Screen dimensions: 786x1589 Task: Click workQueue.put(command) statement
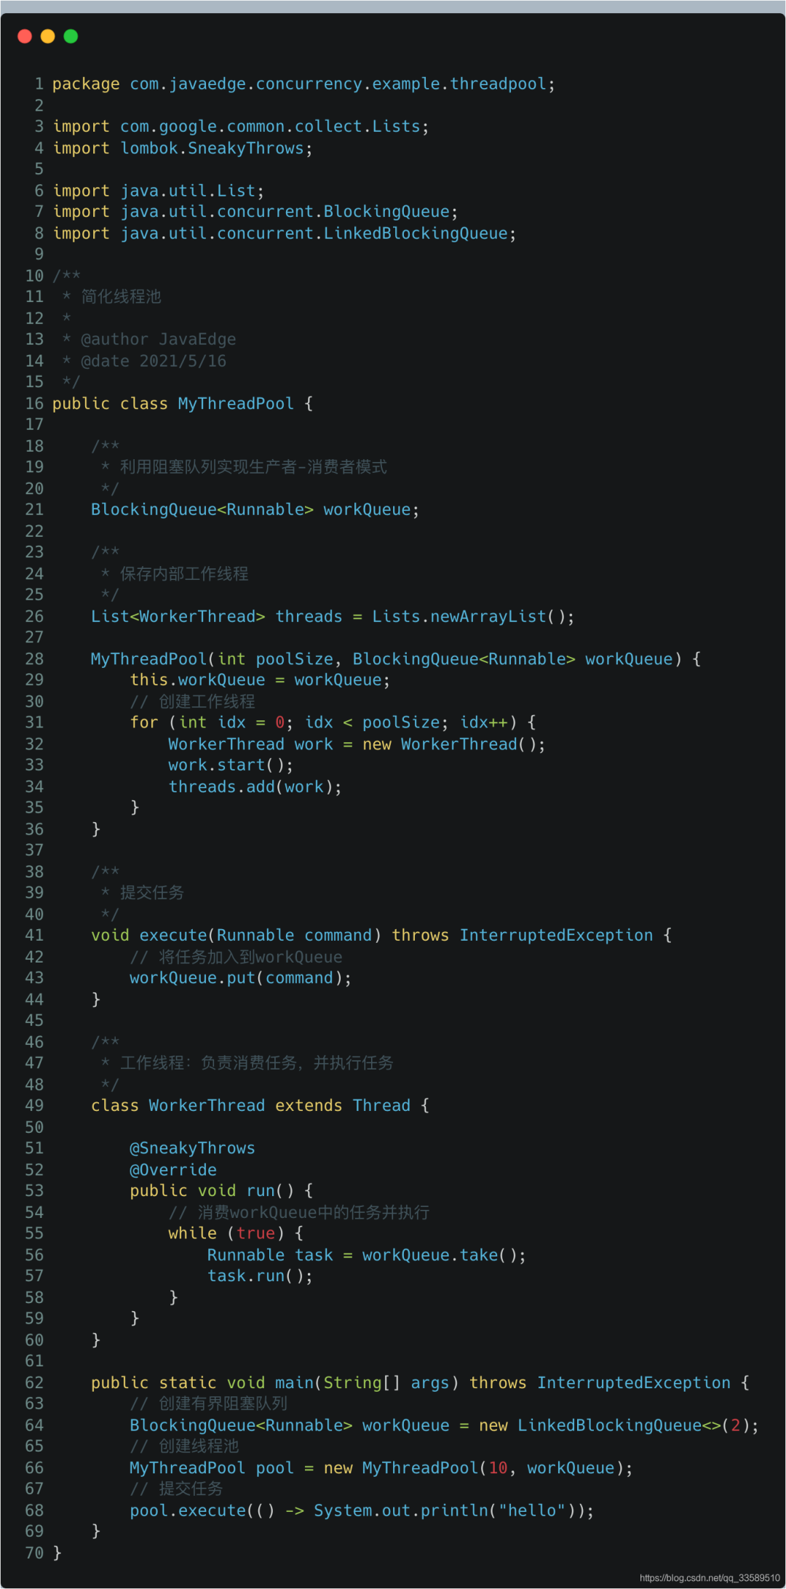(x=240, y=979)
